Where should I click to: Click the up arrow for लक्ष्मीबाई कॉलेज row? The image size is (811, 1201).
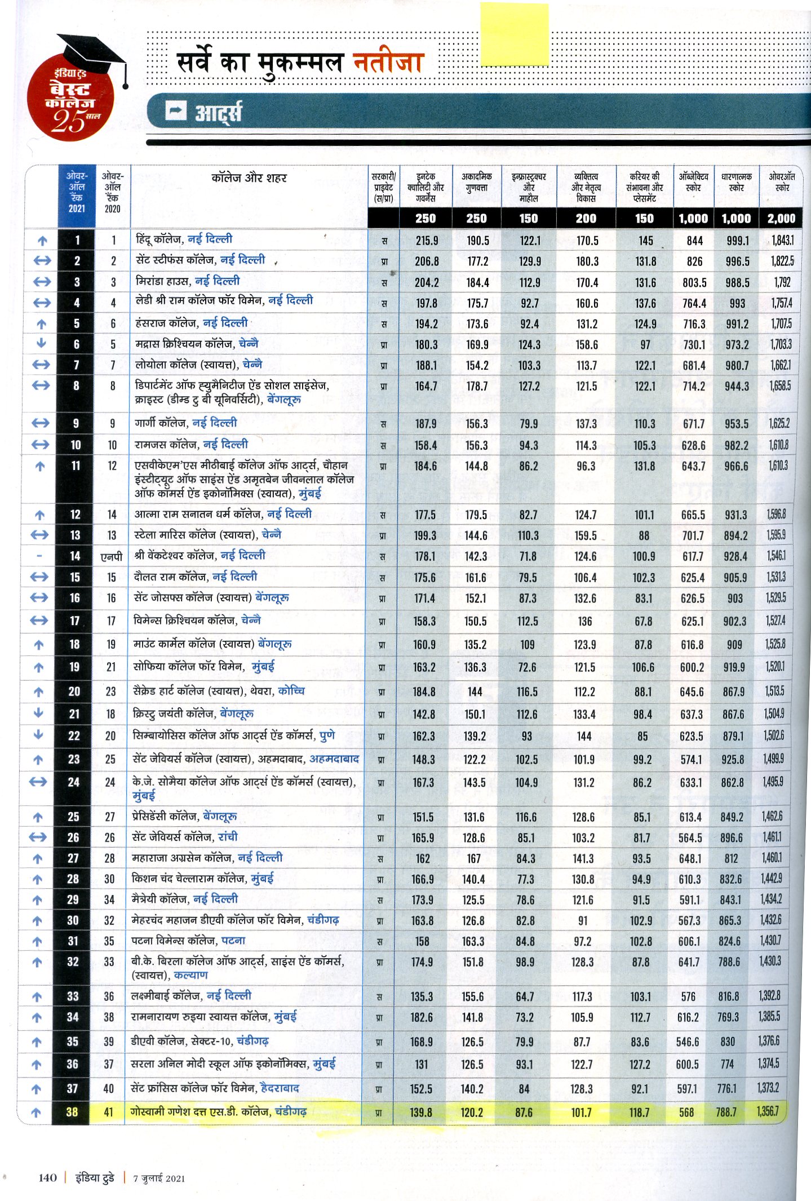pos(37,996)
